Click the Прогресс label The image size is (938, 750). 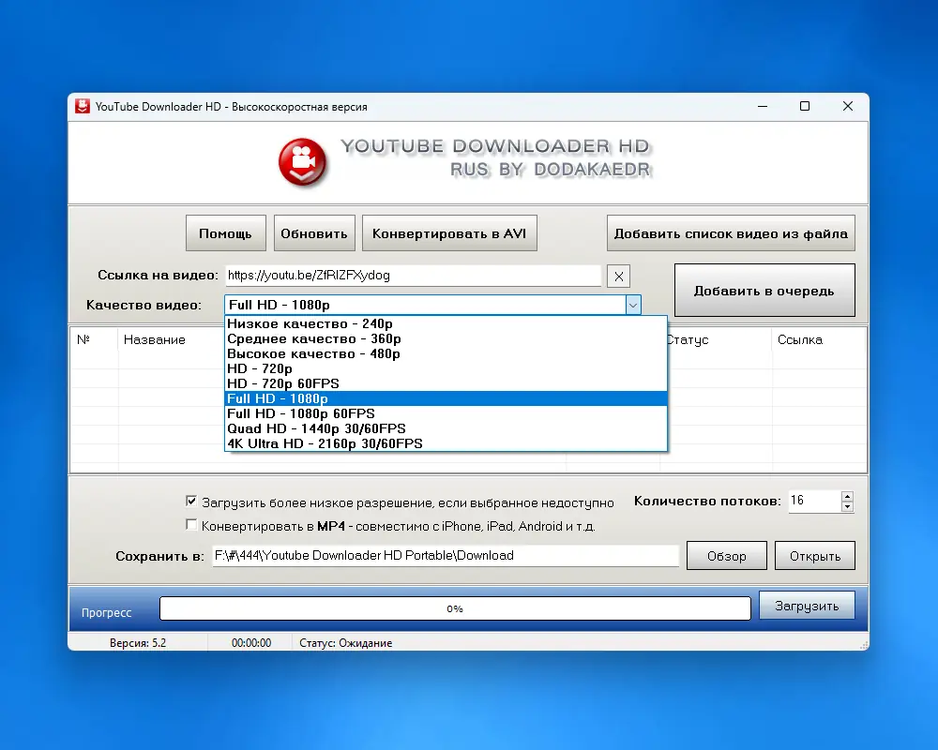point(107,612)
